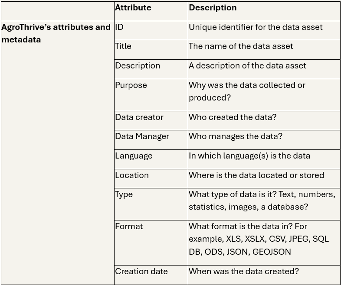Viewport: 341px width, 285px height.
Task: Click "The name of the data asset" cell
Action: point(241,46)
